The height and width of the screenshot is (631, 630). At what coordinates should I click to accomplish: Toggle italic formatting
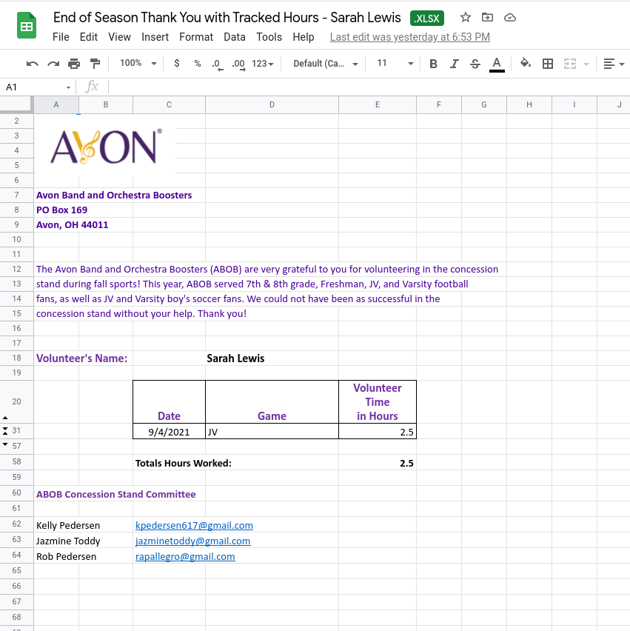click(x=455, y=64)
